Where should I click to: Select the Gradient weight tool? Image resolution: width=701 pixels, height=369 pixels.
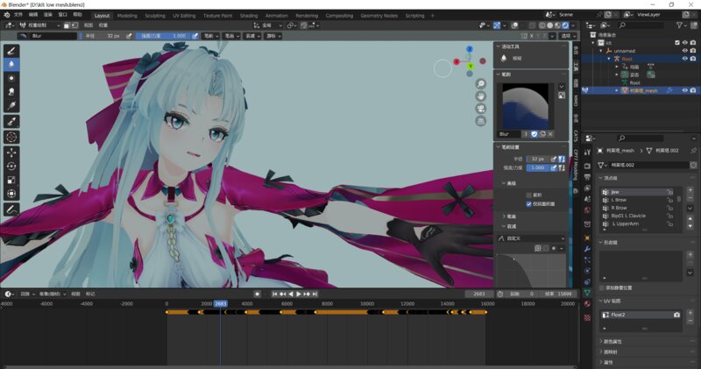click(x=11, y=105)
